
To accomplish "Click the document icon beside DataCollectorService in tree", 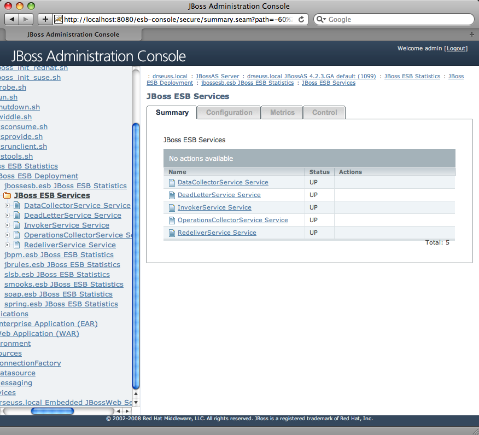I will [17, 205].
